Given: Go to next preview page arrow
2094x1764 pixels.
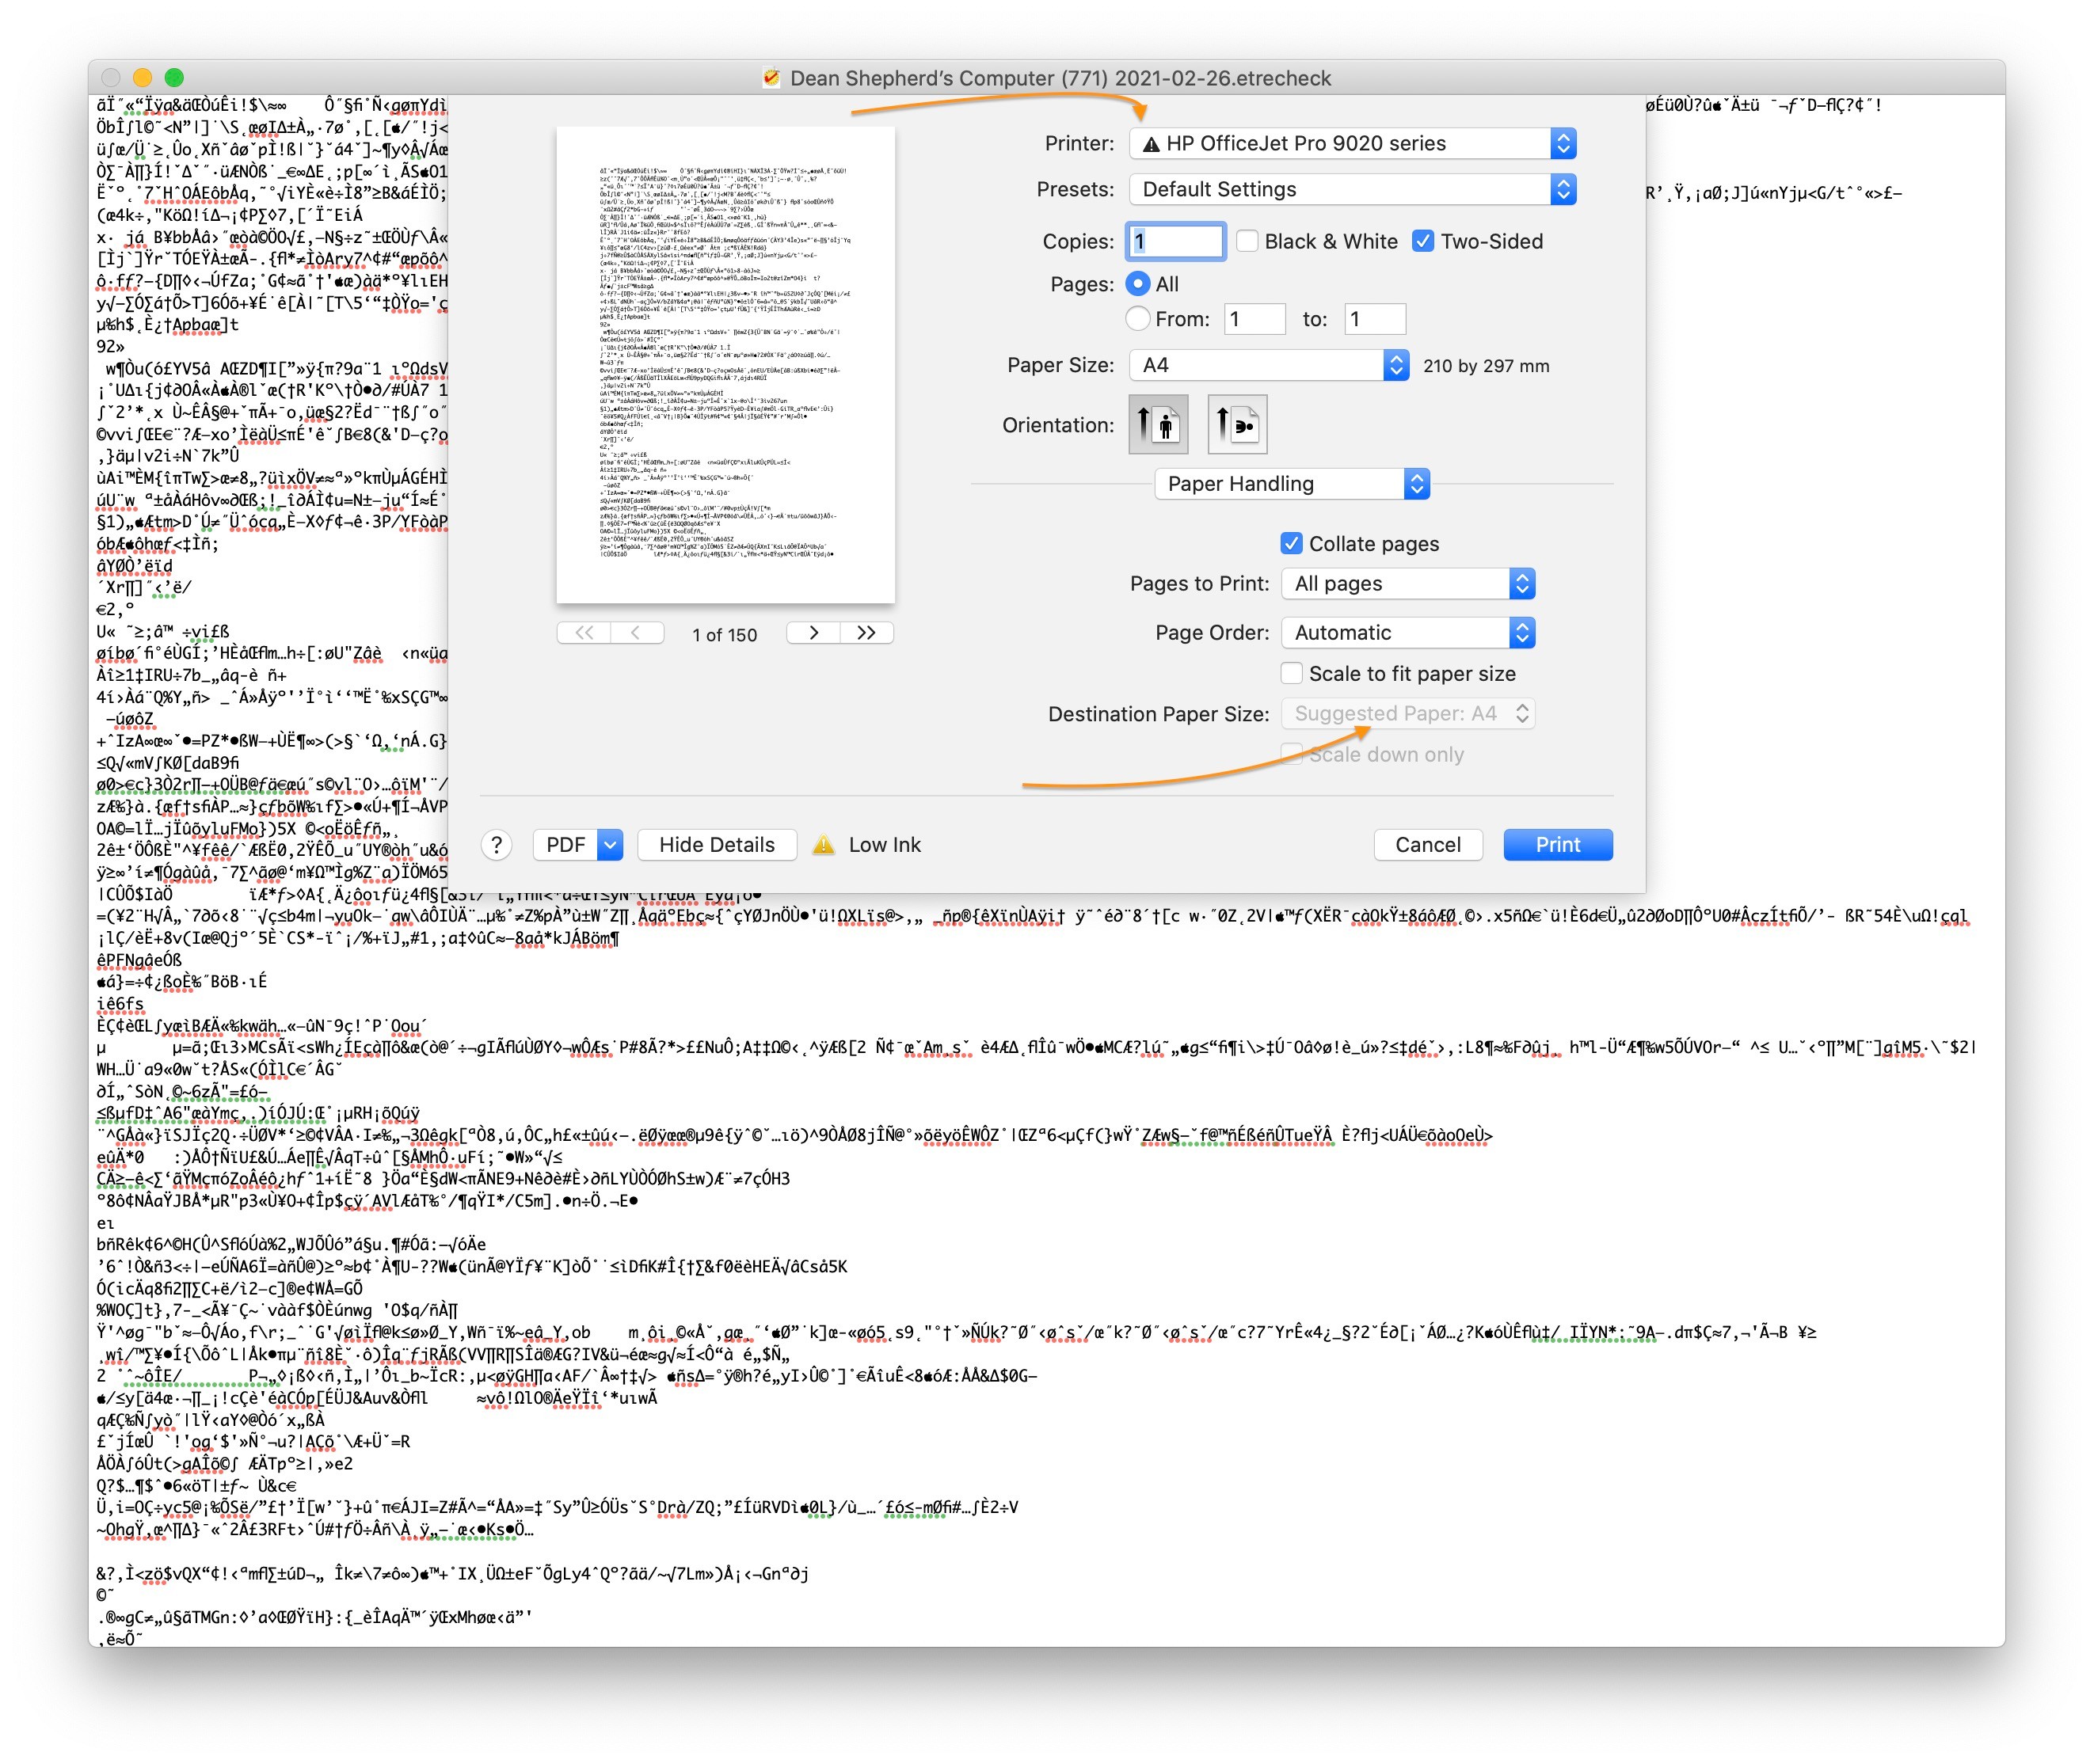Looking at the screenshot, I should point(813,633).
